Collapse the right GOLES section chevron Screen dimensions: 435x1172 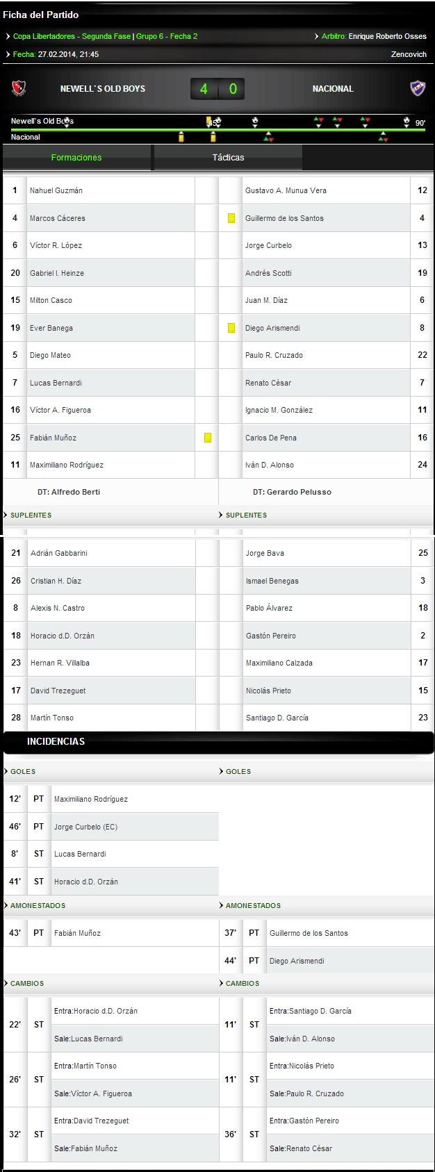point(222,771)
